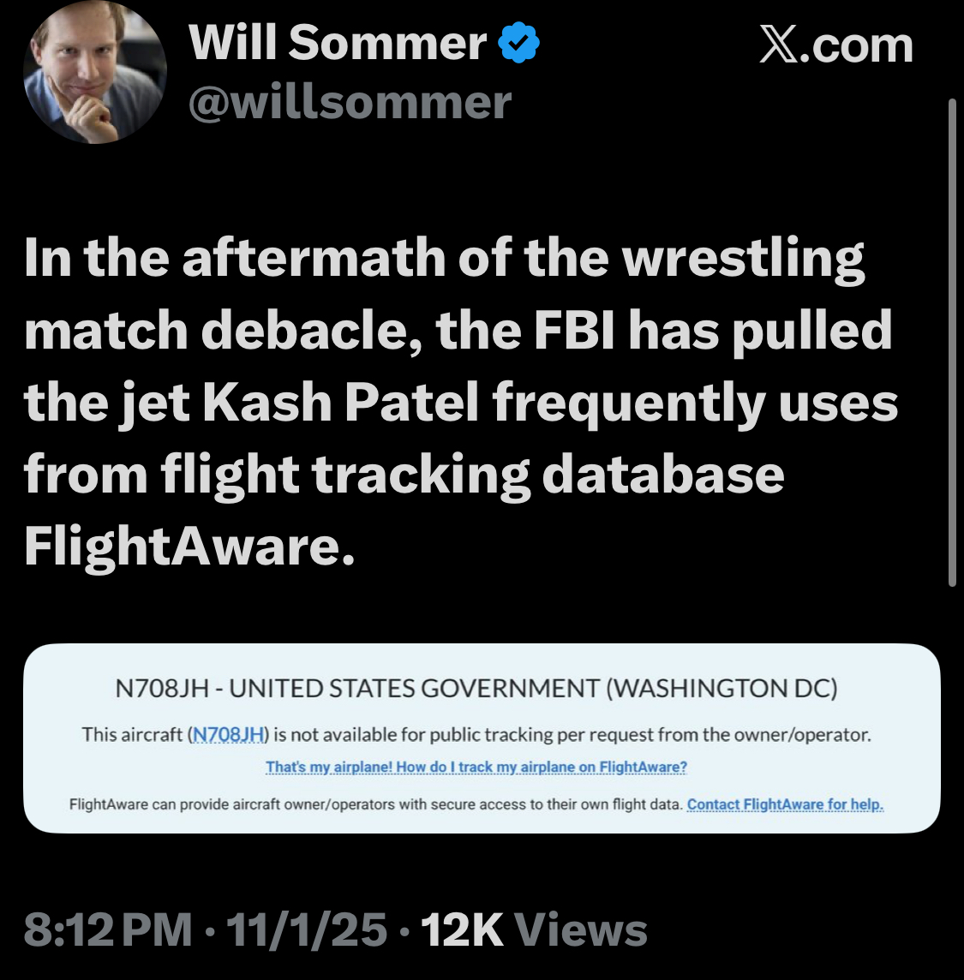Click "That's my airplane!" tracking link
964x980 pixels.
tap(476, 767)
